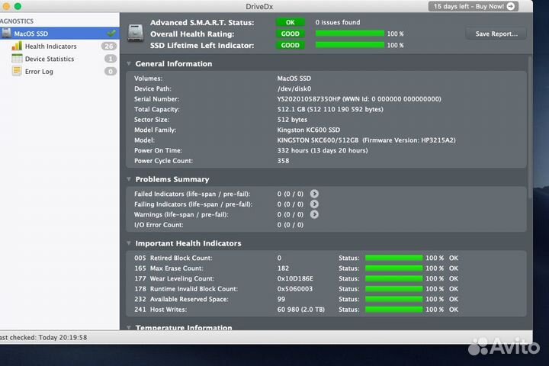Image resolution: width=549 pixels, height=366 pixels.
Task: Click Power Cycle Count value 358
Action: (x=283, y=161)
